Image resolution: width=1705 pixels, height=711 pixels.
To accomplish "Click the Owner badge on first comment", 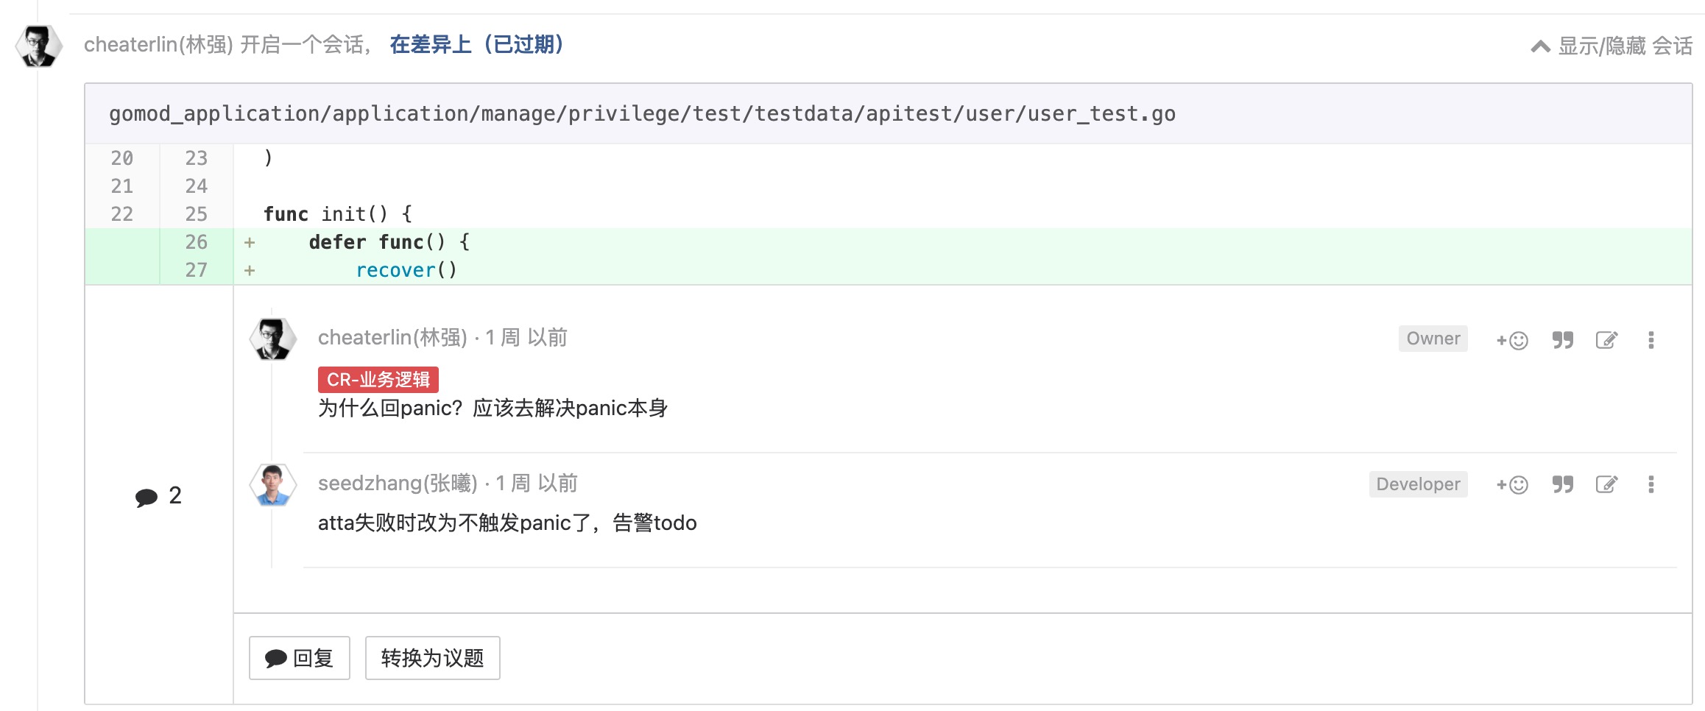I will point(1433,339).
